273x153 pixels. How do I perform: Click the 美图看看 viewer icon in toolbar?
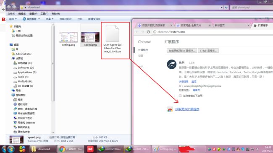24,19
